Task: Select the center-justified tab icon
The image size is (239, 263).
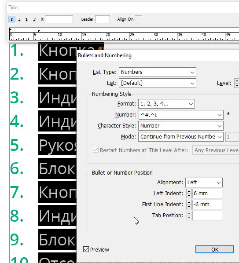Action: [19, 19]
